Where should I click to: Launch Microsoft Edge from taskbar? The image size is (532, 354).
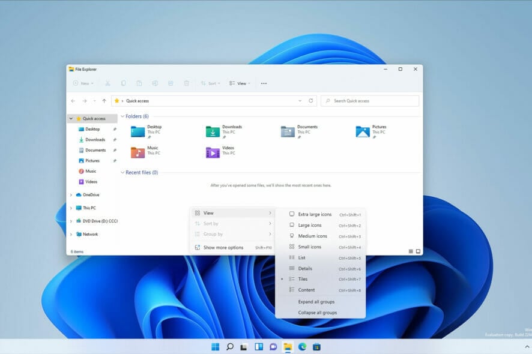(x=302, y=346)
